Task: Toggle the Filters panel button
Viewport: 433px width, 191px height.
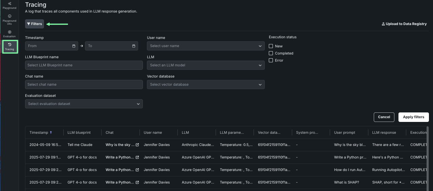Action: [35, 24]
